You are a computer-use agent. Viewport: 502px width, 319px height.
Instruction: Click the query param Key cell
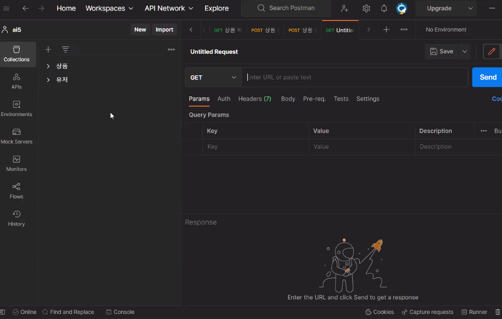click(x=256, y=147)
